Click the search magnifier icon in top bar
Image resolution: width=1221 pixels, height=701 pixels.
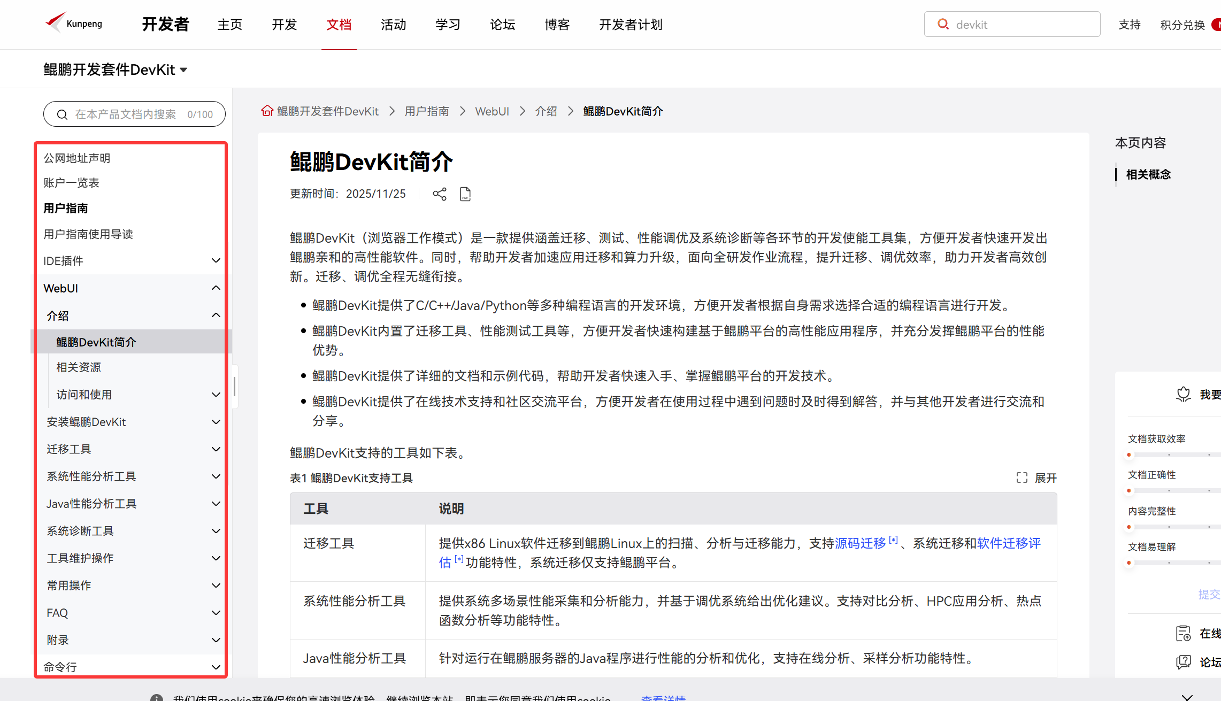click(x=943, y=24)
